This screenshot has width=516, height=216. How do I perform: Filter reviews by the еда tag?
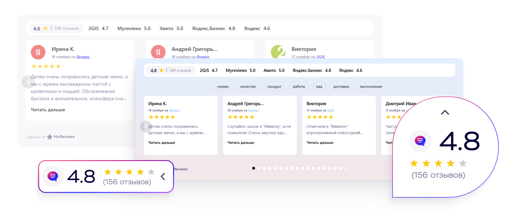319,86
